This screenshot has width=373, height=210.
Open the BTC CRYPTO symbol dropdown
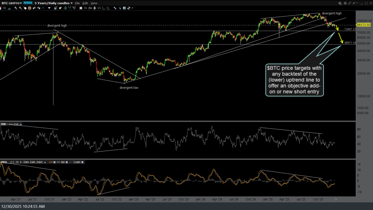[x=12, y=3]
